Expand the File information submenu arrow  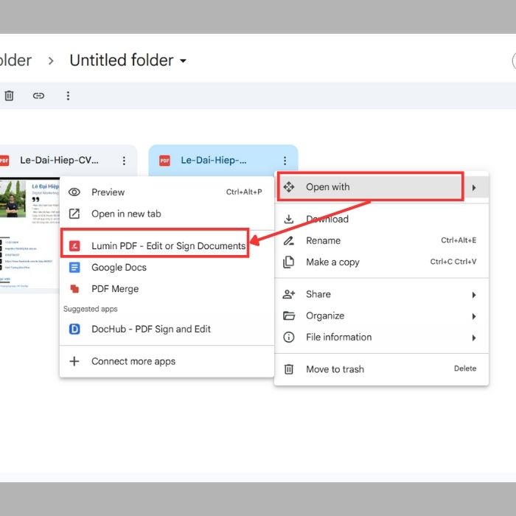tap(474, 338)
